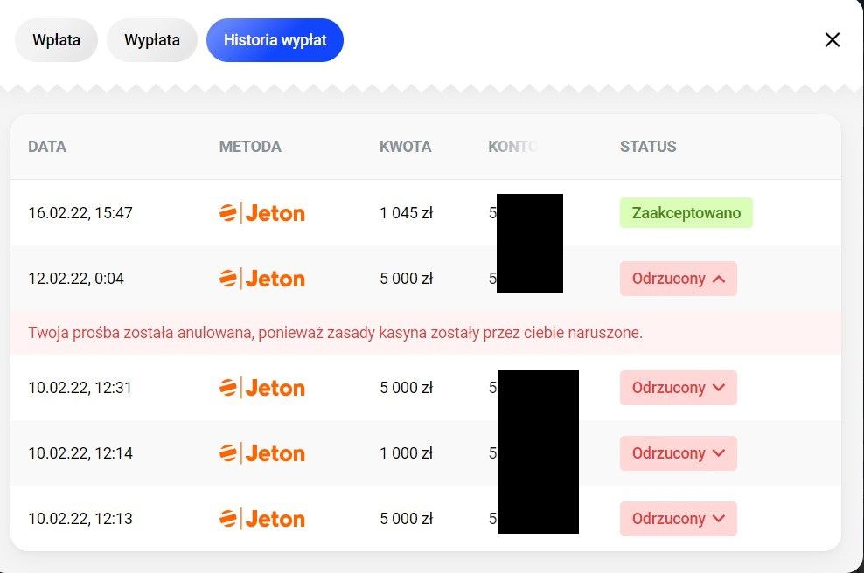Click the STATUS column header

tap(648, 147)
